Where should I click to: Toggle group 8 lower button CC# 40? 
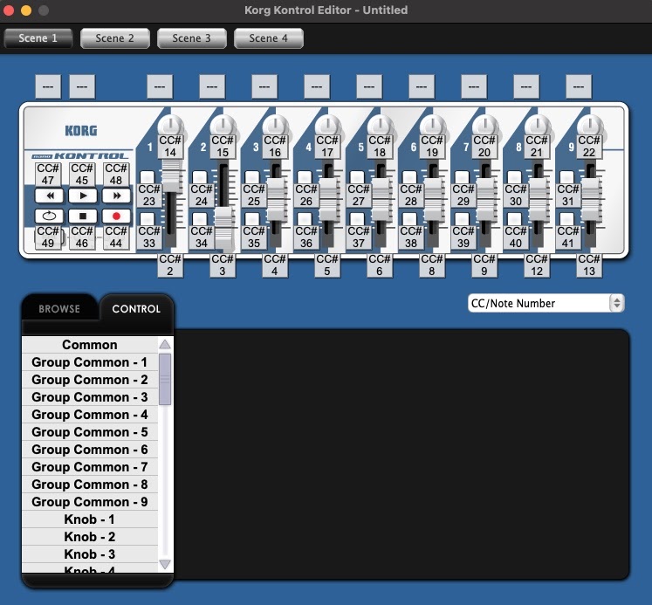514,219
